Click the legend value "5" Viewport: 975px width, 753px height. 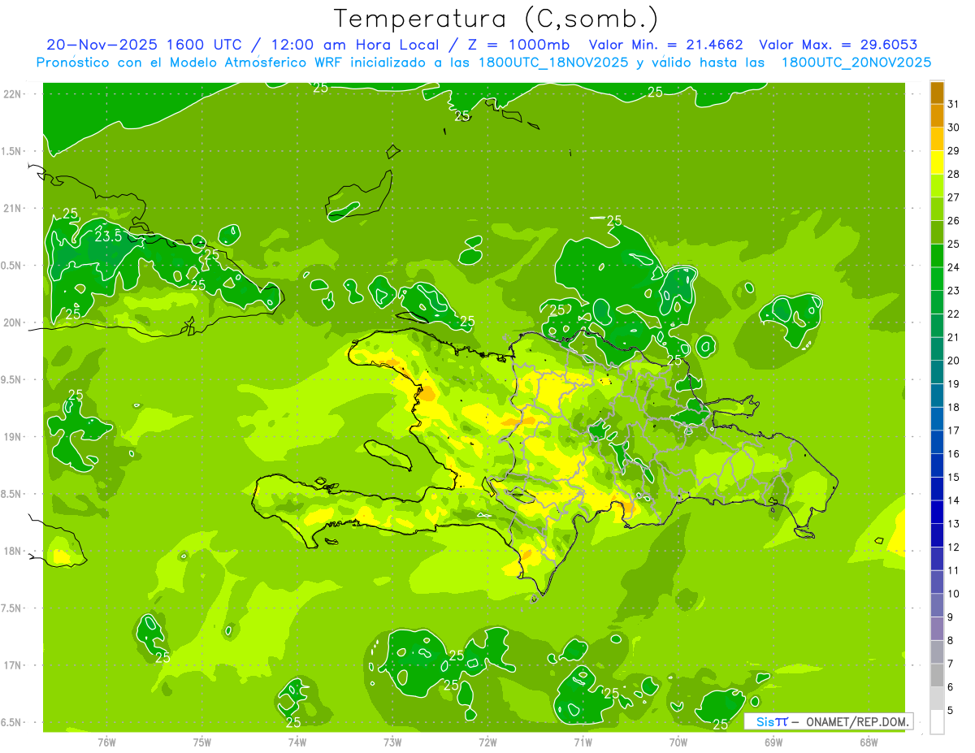pos(951,711)
